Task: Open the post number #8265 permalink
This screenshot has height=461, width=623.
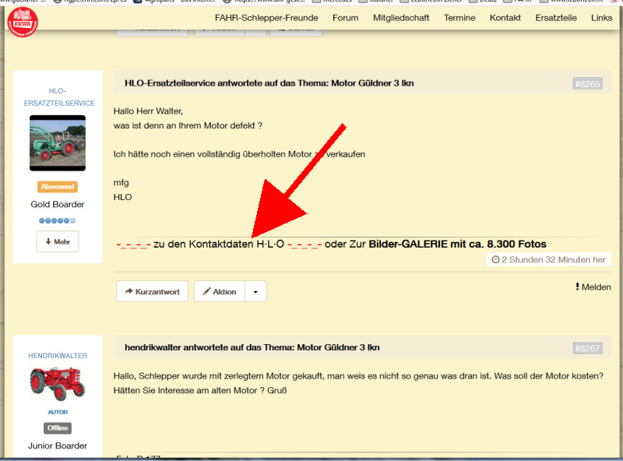Action: (x=587, y=83)
